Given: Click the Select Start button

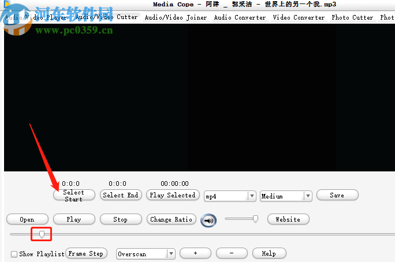Looking at the screenshot, I should pyautogui.click(x=74, y=195).
